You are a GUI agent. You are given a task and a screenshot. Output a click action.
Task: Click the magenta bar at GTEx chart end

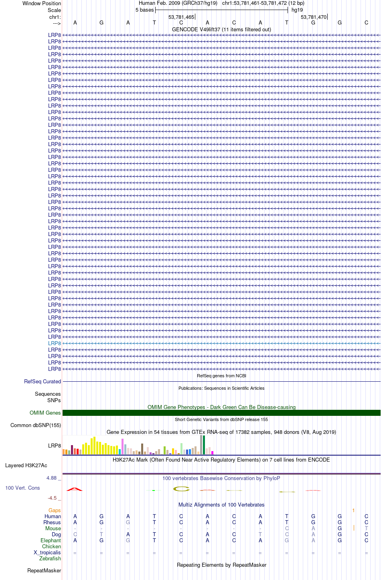pos(213,453)
